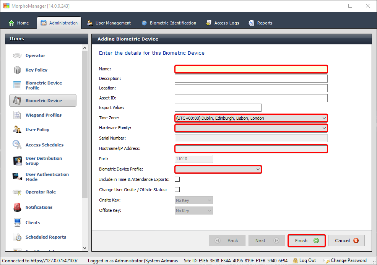Click the Clients monitor icon
This screenshot has width=377, height=265.
(17, 223)
